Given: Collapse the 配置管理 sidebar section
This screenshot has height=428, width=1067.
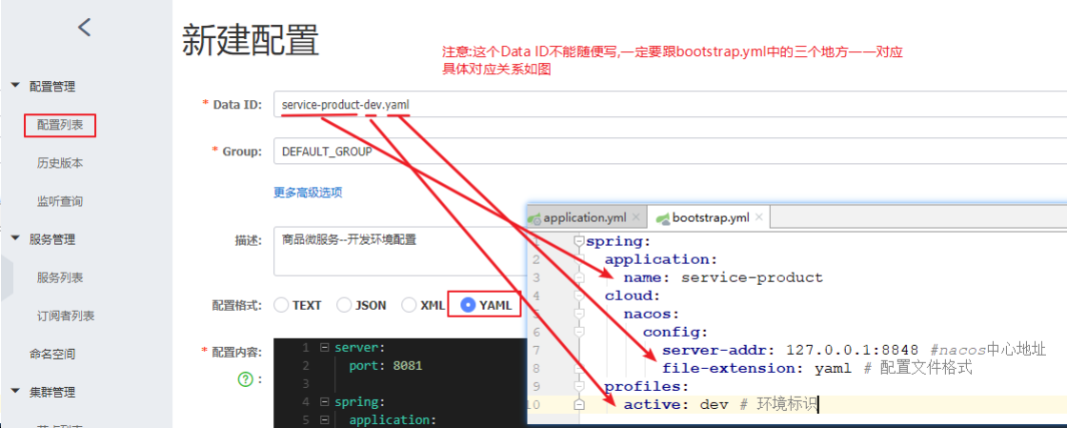Looking at the screenshot, I should (x=15, y=86).
